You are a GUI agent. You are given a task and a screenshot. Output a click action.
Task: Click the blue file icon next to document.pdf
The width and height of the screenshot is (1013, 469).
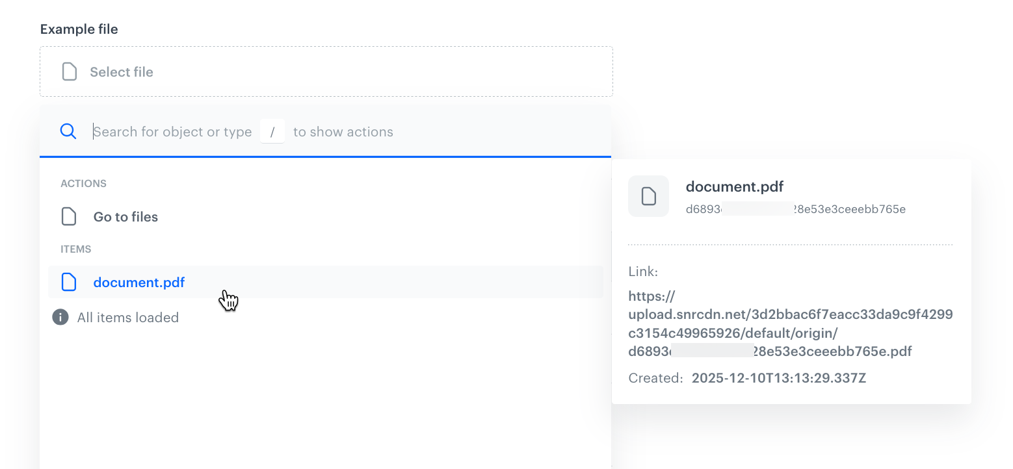69,282
